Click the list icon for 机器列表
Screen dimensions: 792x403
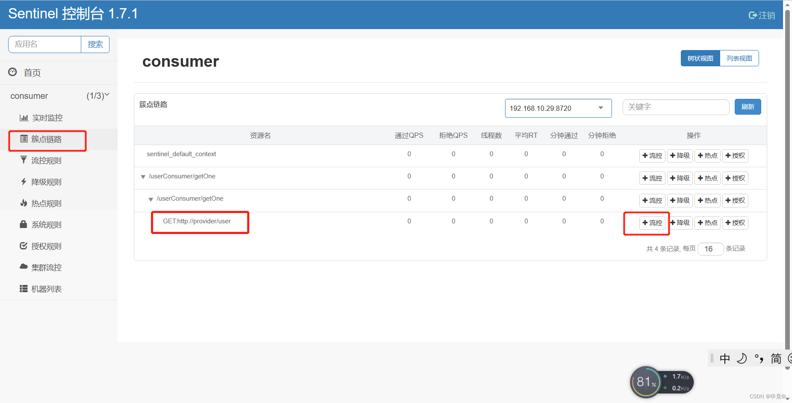click(24, 289)
